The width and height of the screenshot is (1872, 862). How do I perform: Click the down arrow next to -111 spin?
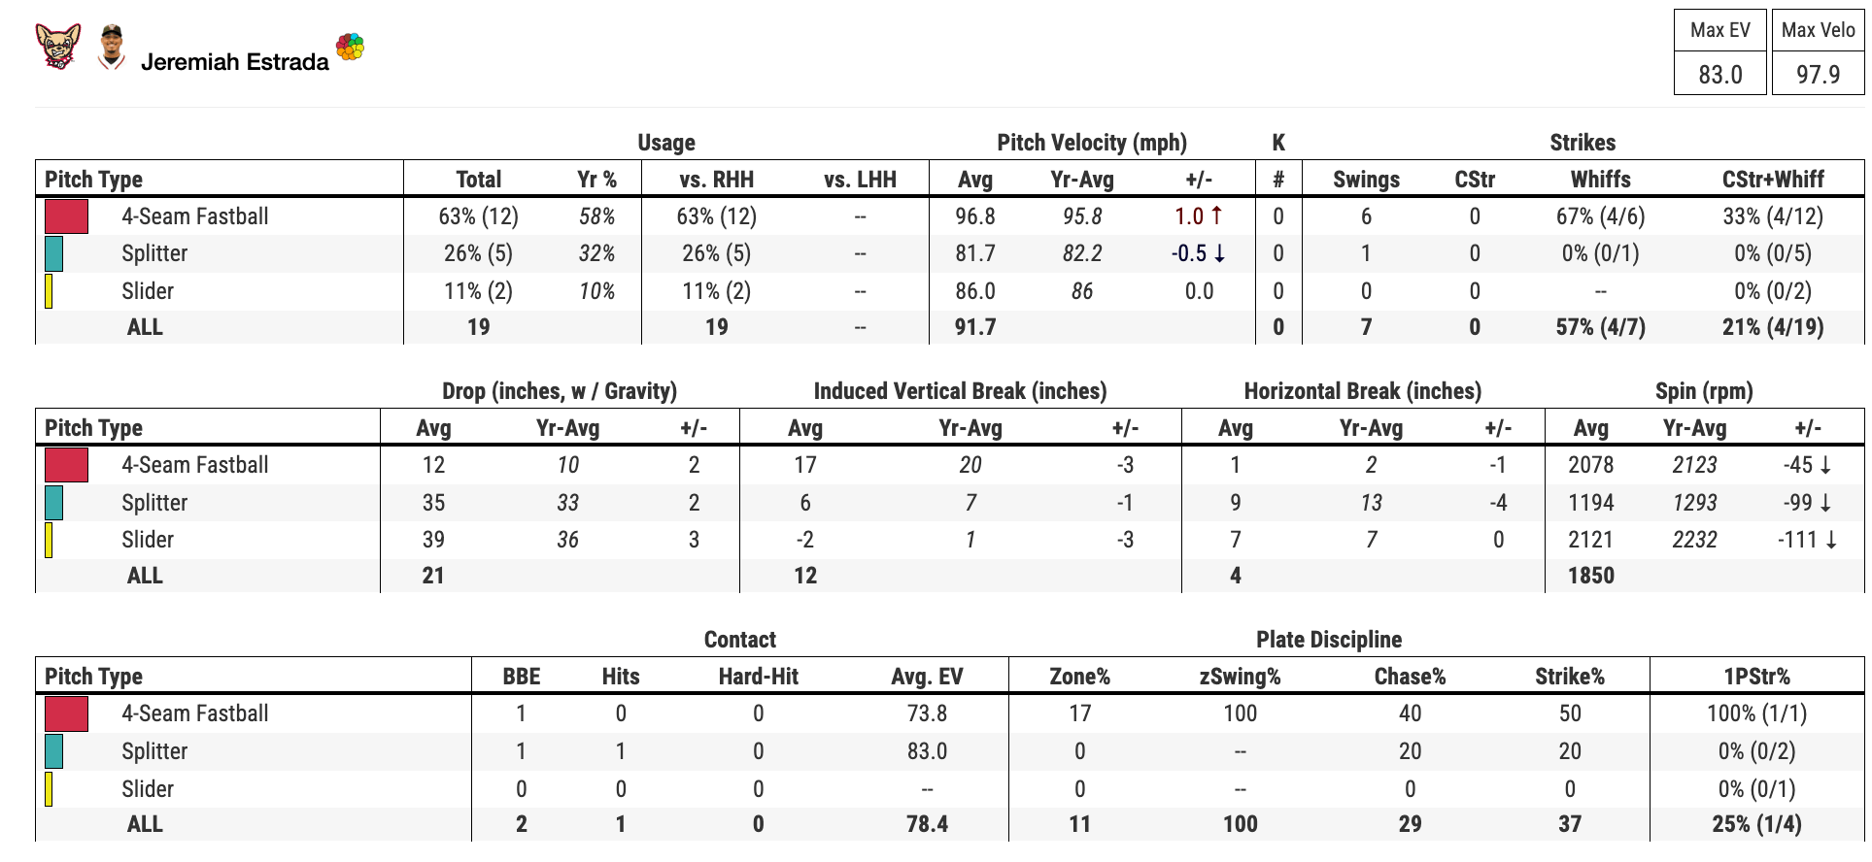click(x=1831, y=540)
